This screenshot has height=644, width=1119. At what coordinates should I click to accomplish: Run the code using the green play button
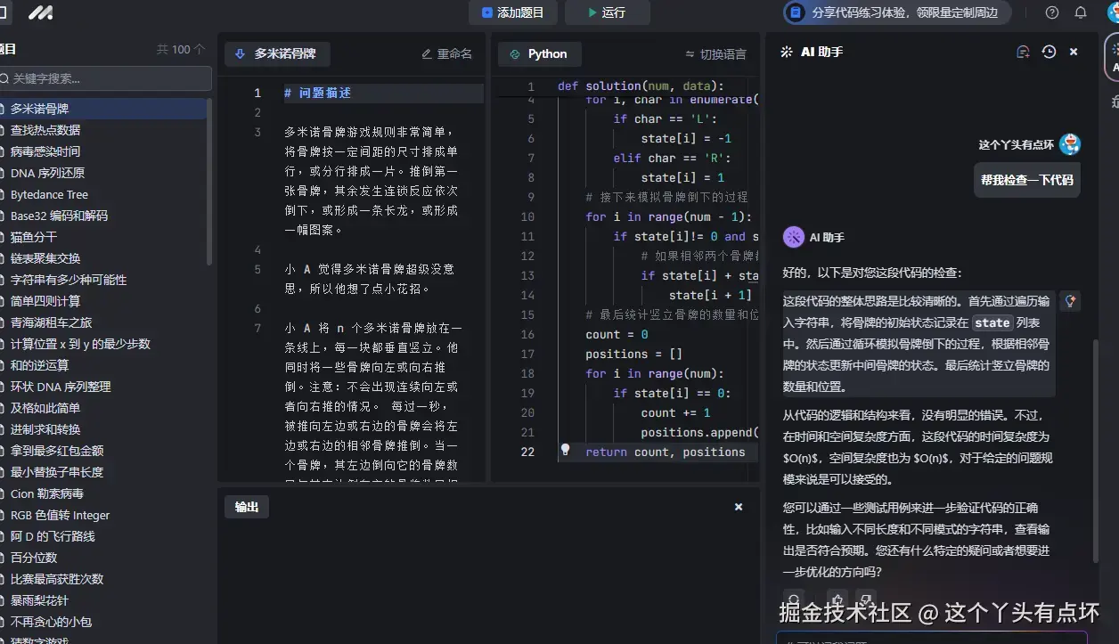point(608,13)
